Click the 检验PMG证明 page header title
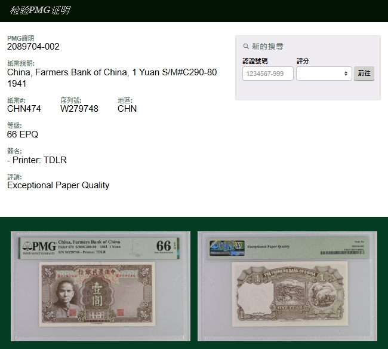388x349 pixels. pyautogui.click(x=40, y=10)
